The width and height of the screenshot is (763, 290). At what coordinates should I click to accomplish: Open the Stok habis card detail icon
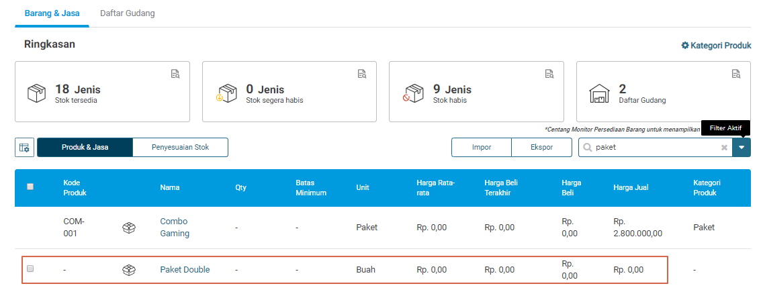tap(549, 74)
